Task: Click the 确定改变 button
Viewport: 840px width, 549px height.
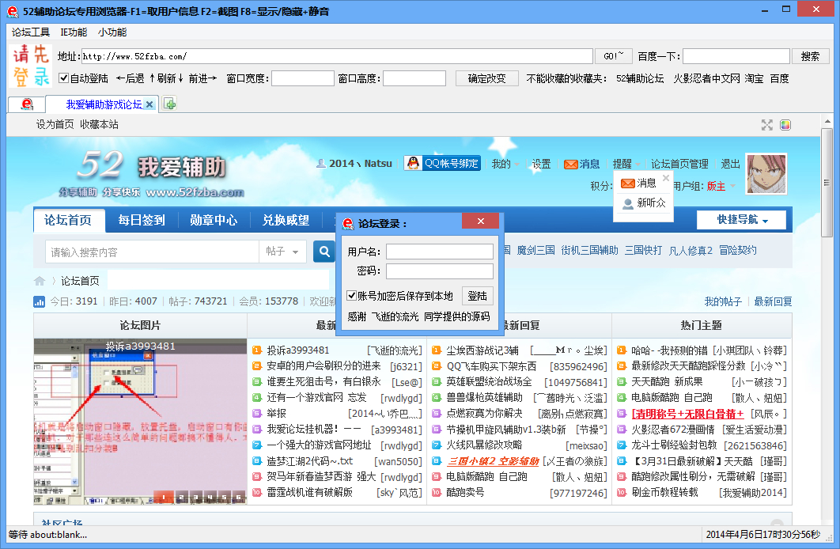Action: point(487,78)
